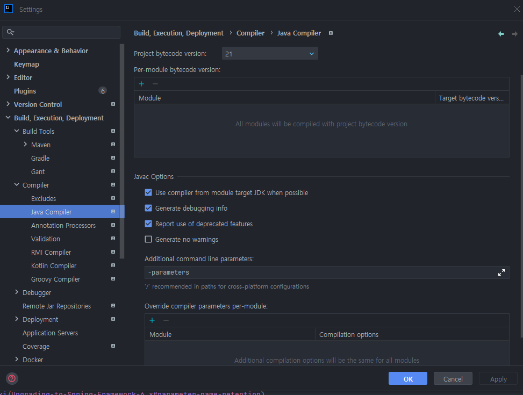Click the project icon next to RMI Compiler
The height and width of the screenshot is (395, 523).
[113, 252]
